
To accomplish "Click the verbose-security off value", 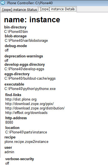I will (x=7, y=163).
